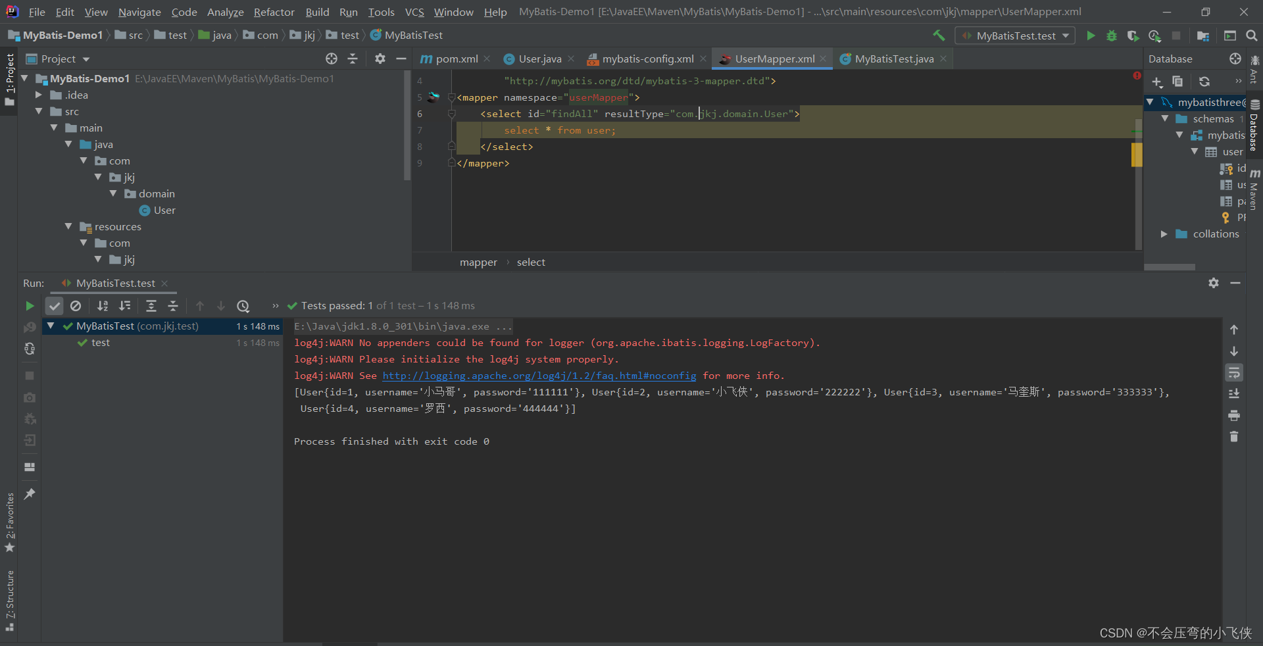Rerun failed tests icon in Run sidebar

[30, 328]
